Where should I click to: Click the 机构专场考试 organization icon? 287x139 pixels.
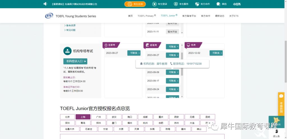(x=67, y=51)
